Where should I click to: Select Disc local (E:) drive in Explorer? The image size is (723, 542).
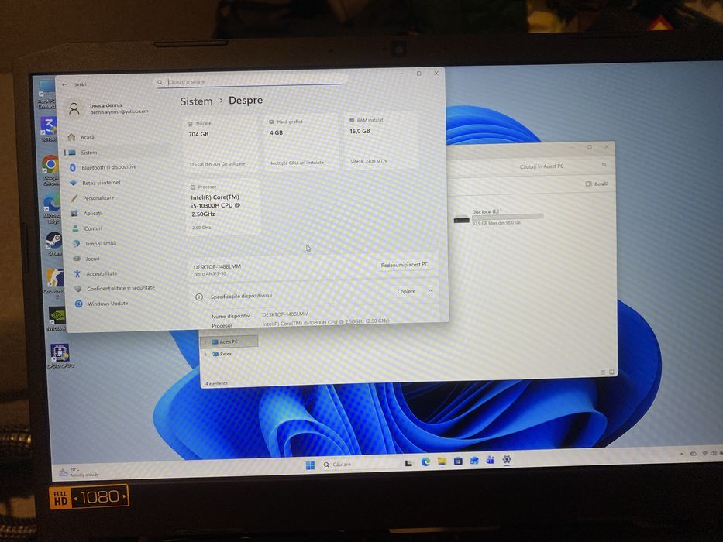pyautogui.click(x=498, y=217)
